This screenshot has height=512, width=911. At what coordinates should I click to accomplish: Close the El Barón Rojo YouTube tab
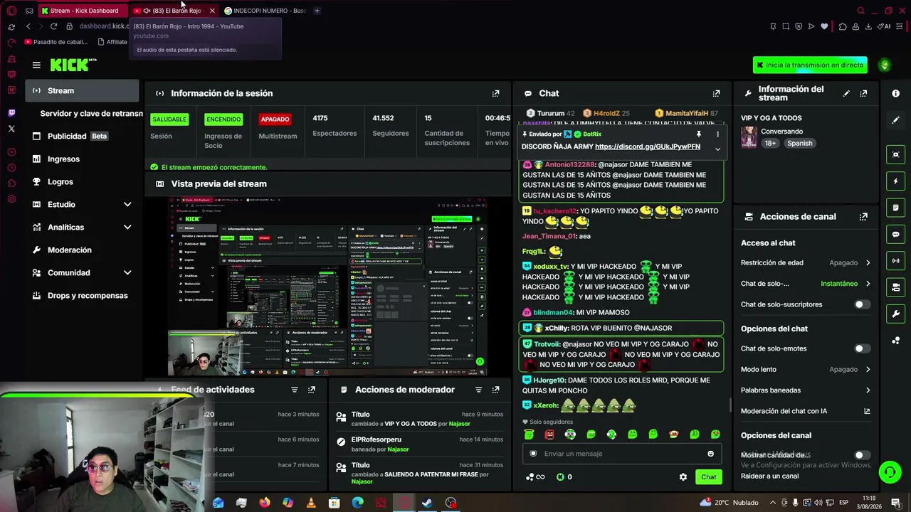point(211,11)
